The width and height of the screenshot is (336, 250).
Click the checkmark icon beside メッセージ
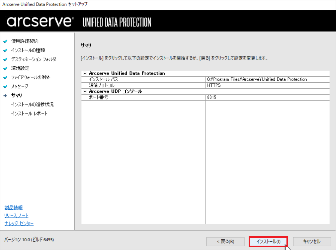pos(5,87)
